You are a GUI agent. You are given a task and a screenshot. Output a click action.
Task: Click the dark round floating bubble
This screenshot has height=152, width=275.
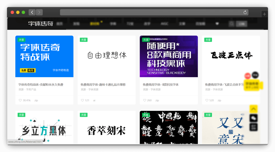pos(255,75)
